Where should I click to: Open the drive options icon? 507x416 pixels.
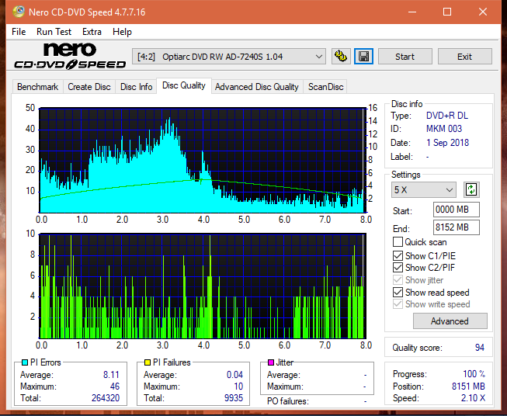point(341,57)
